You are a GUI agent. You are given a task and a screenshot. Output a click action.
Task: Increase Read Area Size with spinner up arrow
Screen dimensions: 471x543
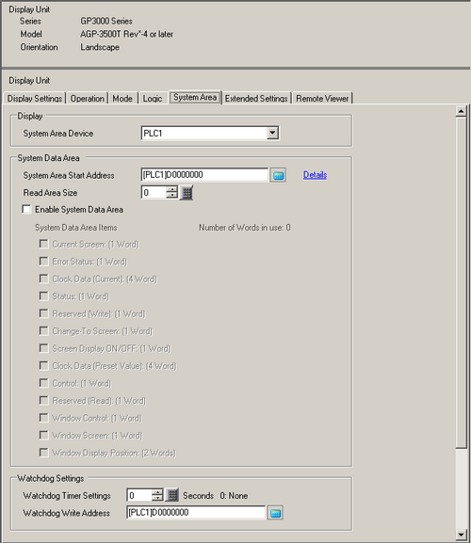[171, 189]
